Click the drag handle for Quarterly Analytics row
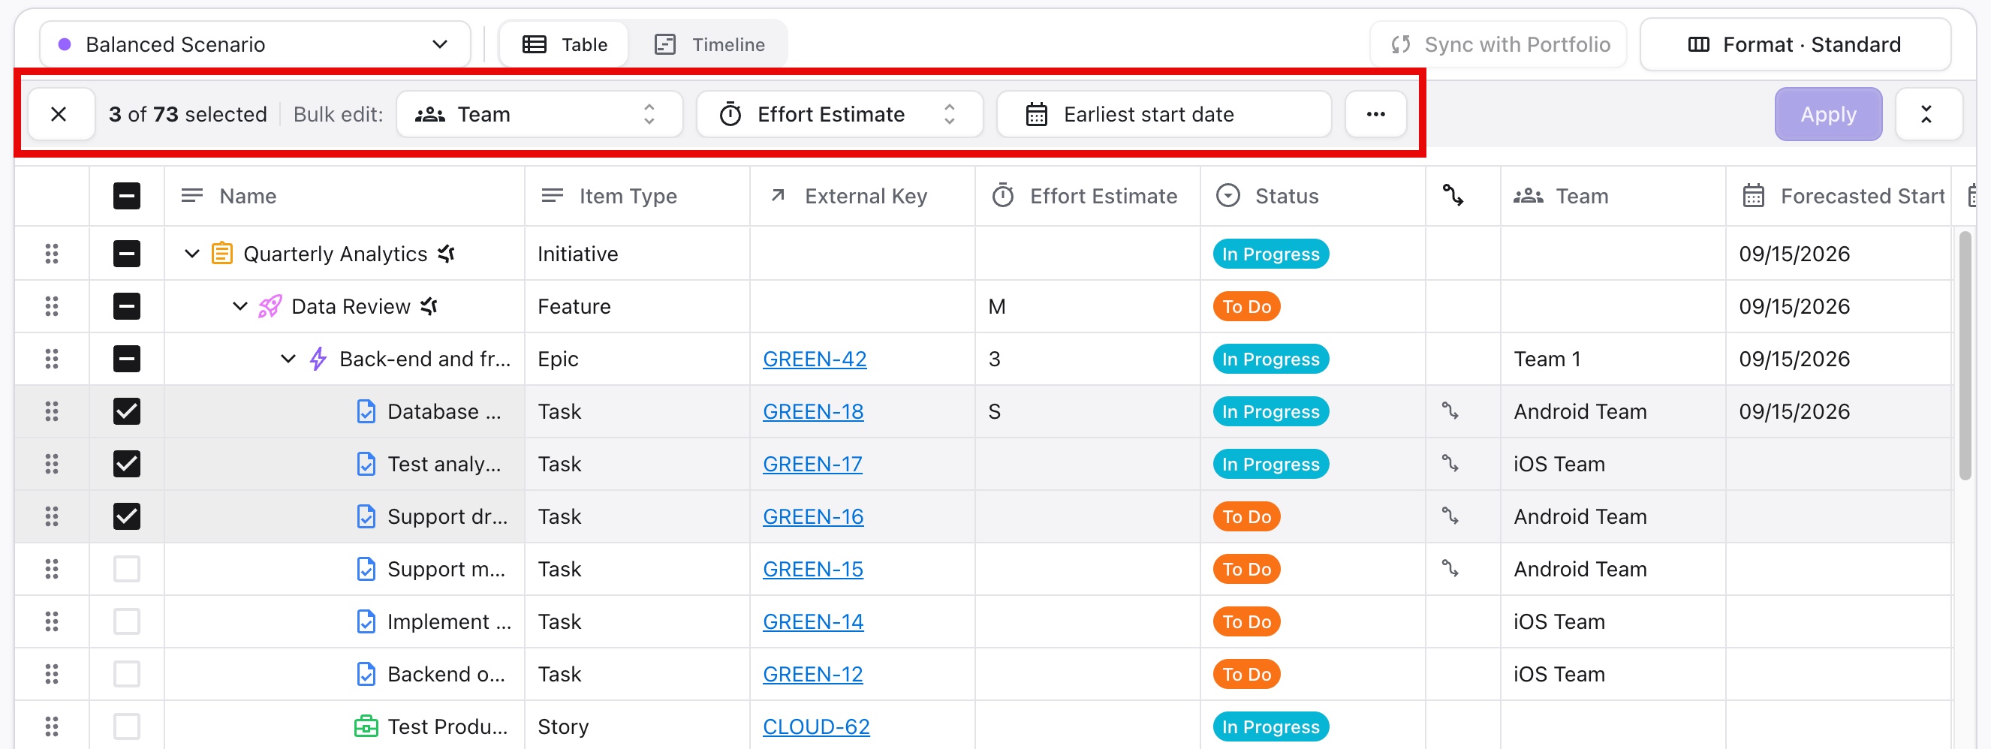 coord(52,254)
